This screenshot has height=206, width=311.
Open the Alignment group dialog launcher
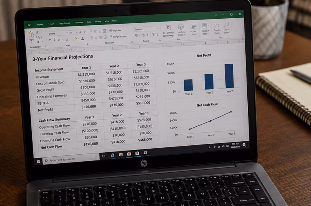tap(132, 42)
